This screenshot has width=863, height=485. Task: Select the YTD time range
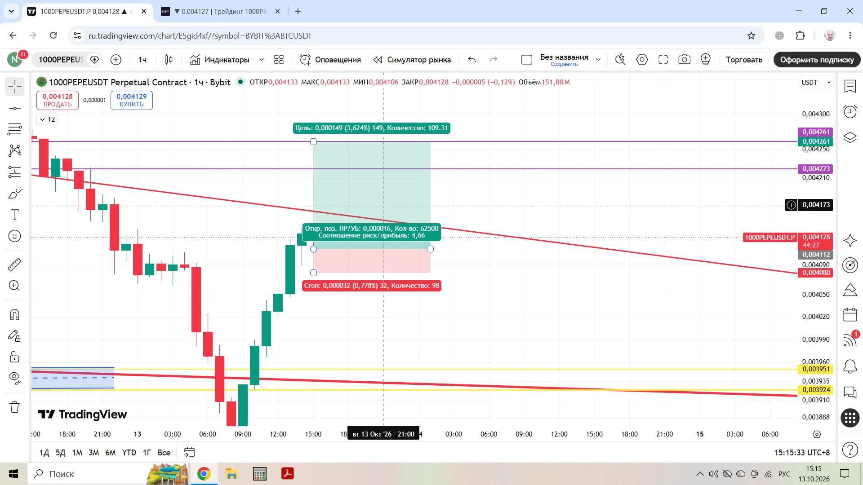click(x=129, y=453)
